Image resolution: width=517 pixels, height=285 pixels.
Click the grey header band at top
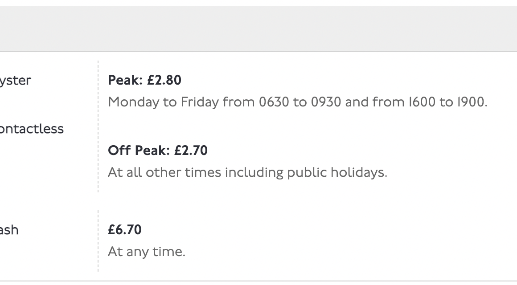[x=258, y=28]
